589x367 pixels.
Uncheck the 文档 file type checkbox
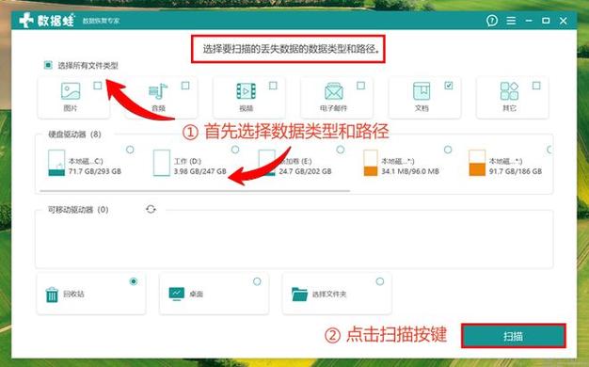[x=449, y=86]
